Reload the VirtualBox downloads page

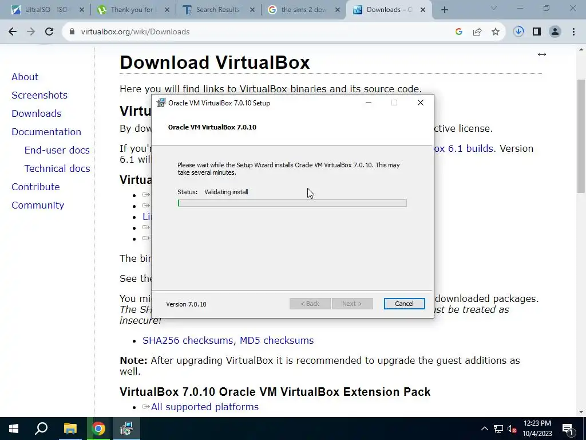point(49,32)
